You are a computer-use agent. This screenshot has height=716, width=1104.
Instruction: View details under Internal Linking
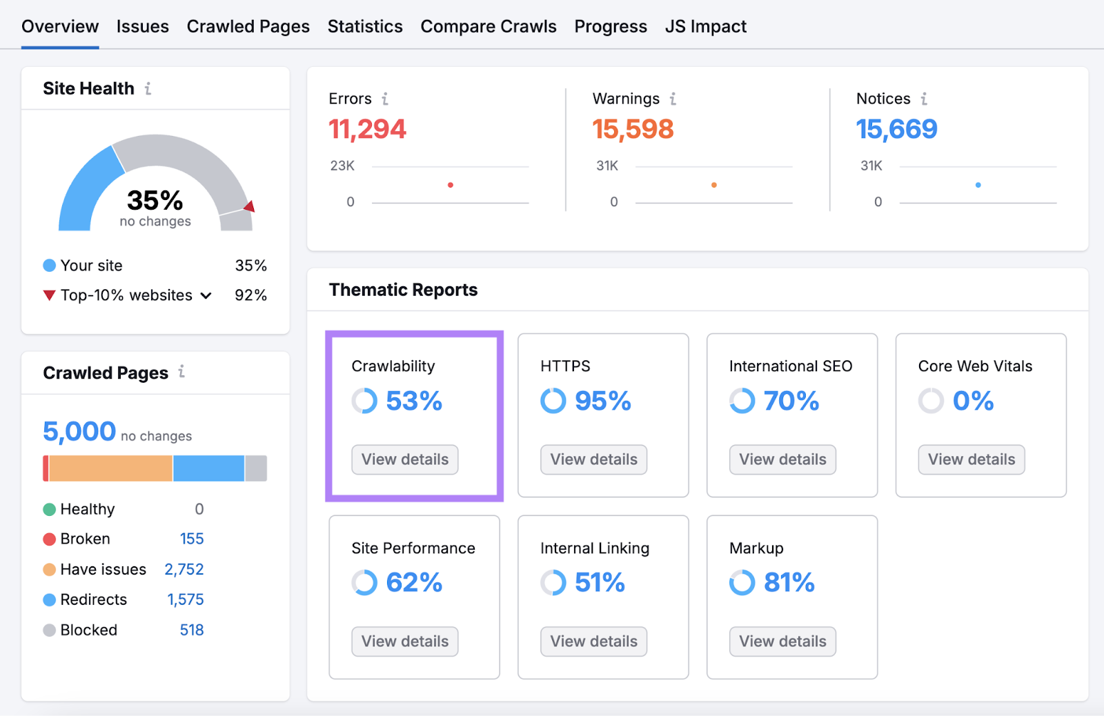click(x=593, y=641)
